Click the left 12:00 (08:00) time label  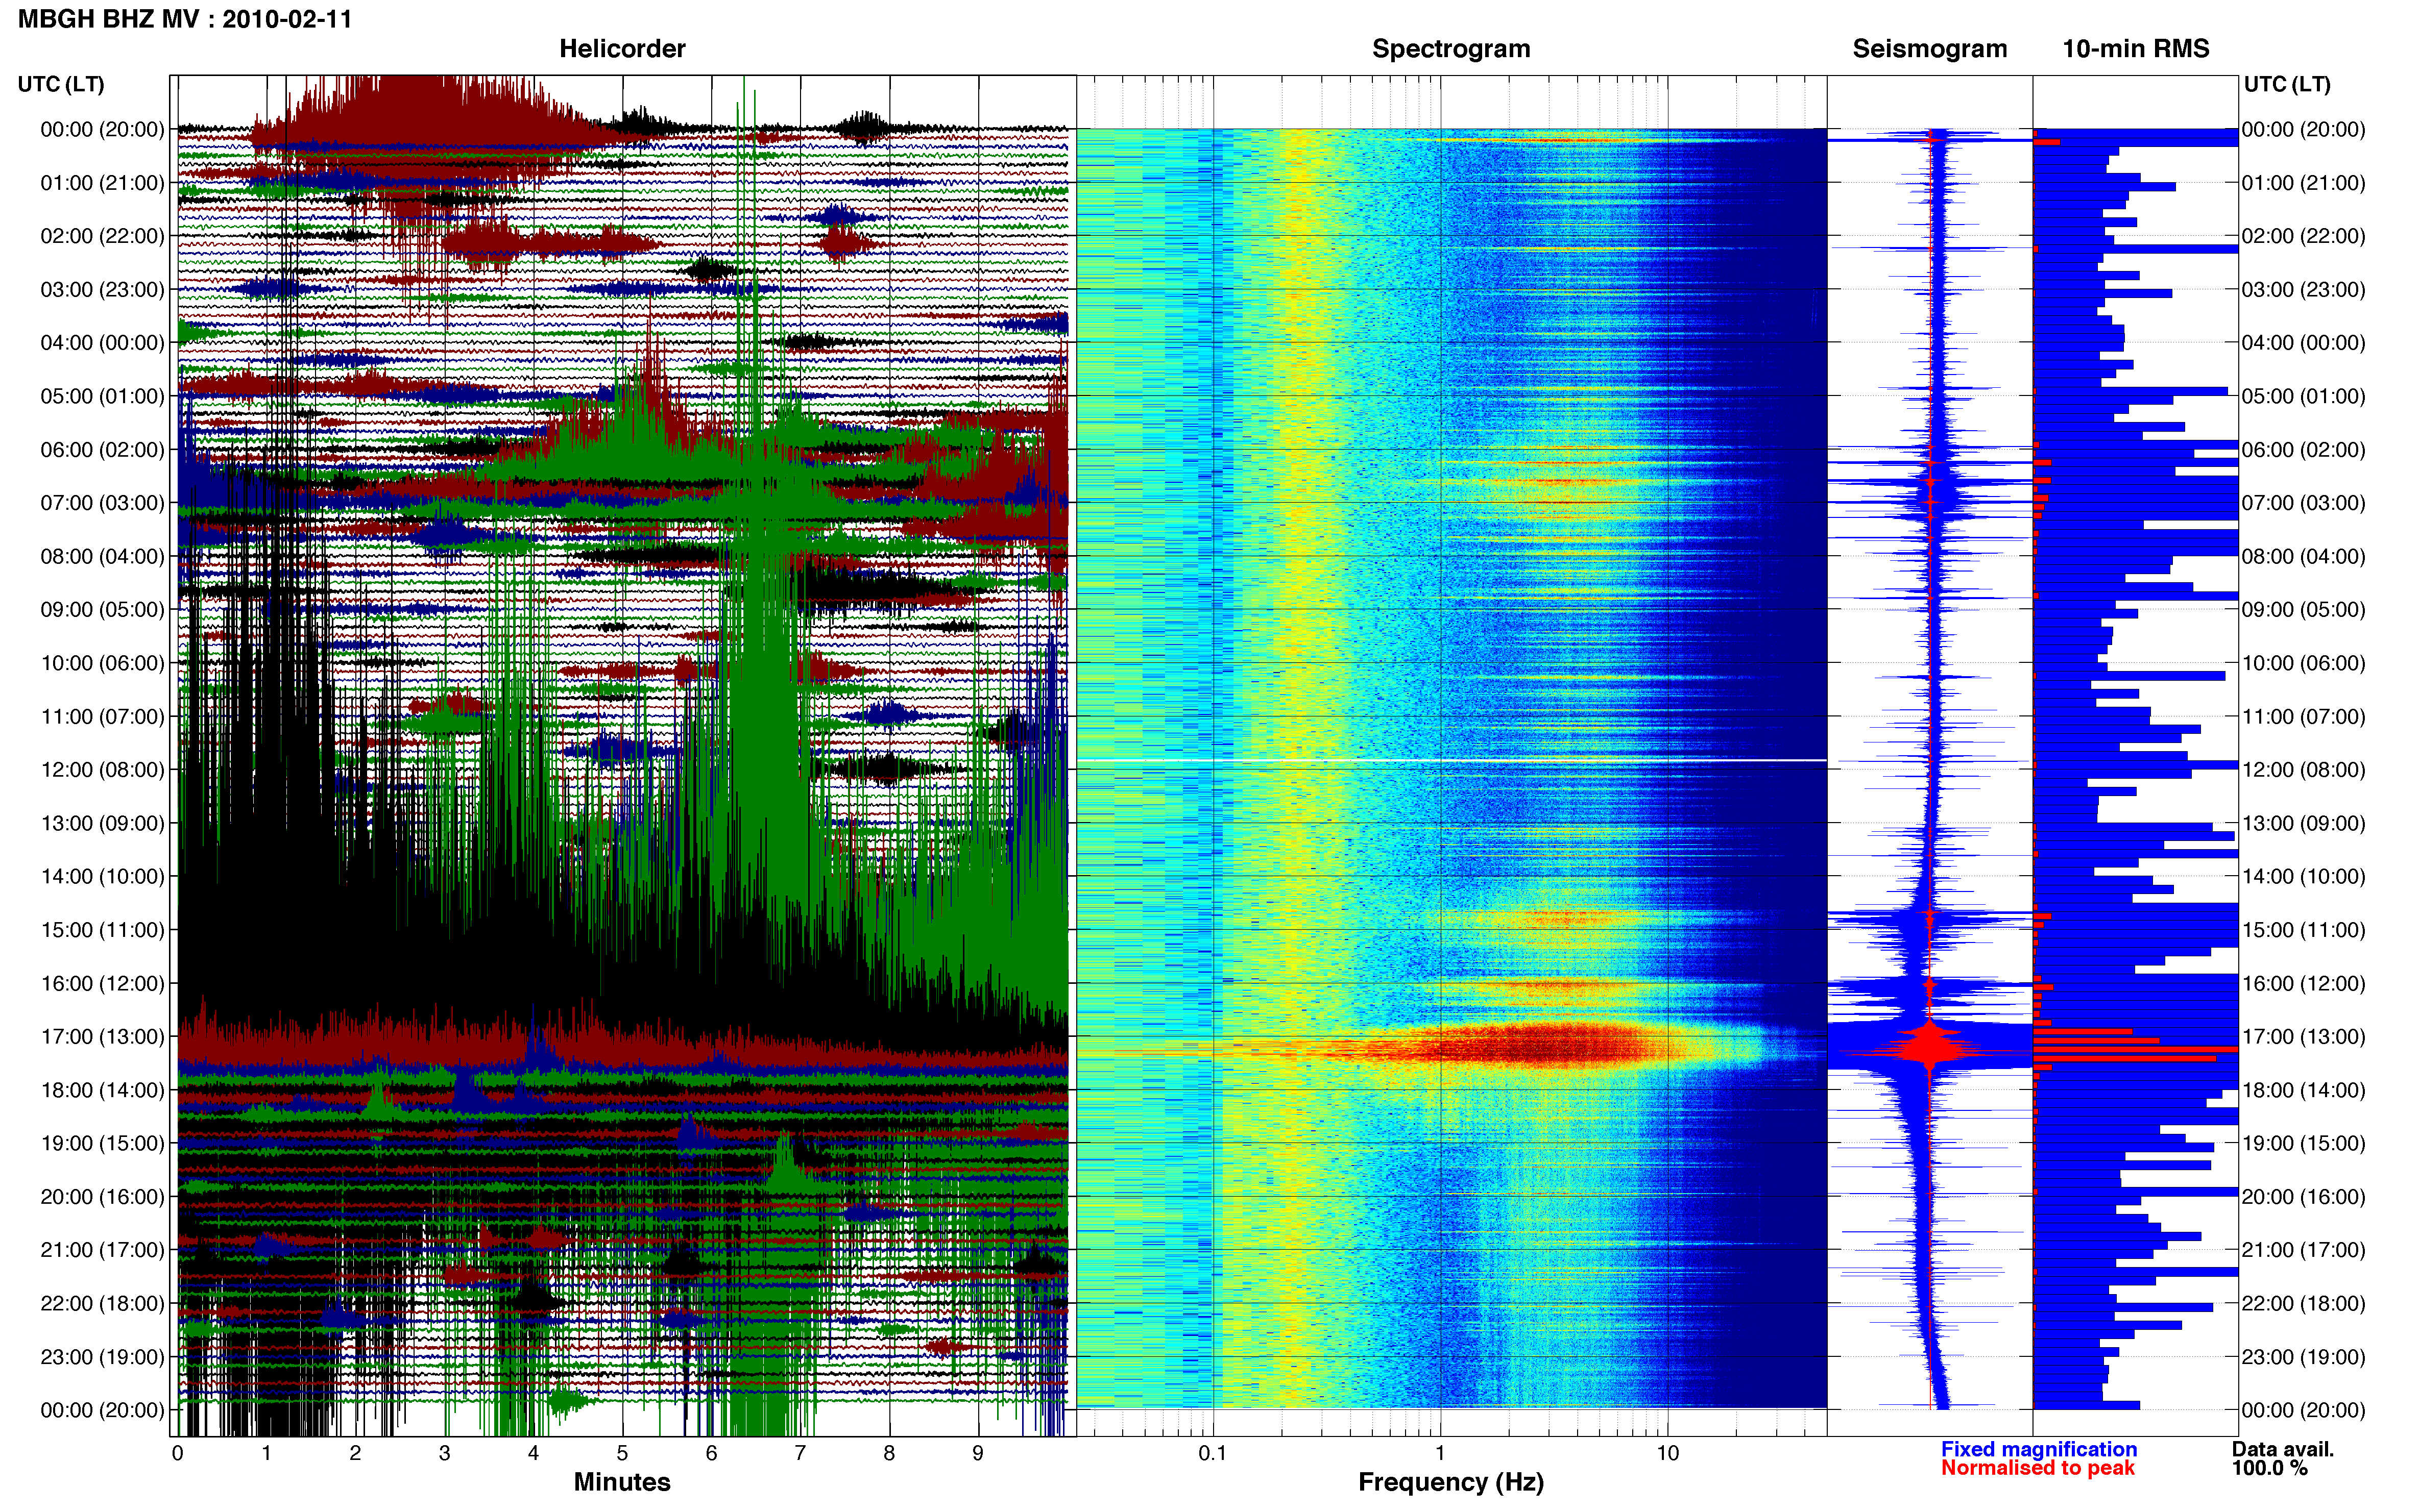click(x=102, y=770)
